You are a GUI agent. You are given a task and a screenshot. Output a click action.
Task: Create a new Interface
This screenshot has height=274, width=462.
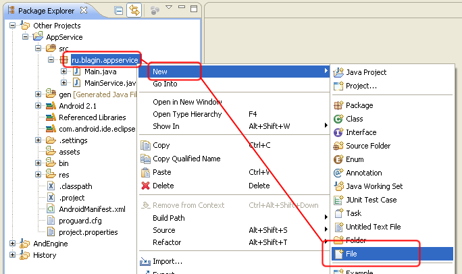click(x=392, y=132)
